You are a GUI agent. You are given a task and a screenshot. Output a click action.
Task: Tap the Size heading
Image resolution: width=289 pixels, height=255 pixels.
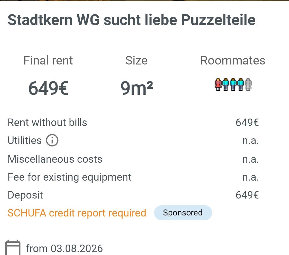(136, 60)
